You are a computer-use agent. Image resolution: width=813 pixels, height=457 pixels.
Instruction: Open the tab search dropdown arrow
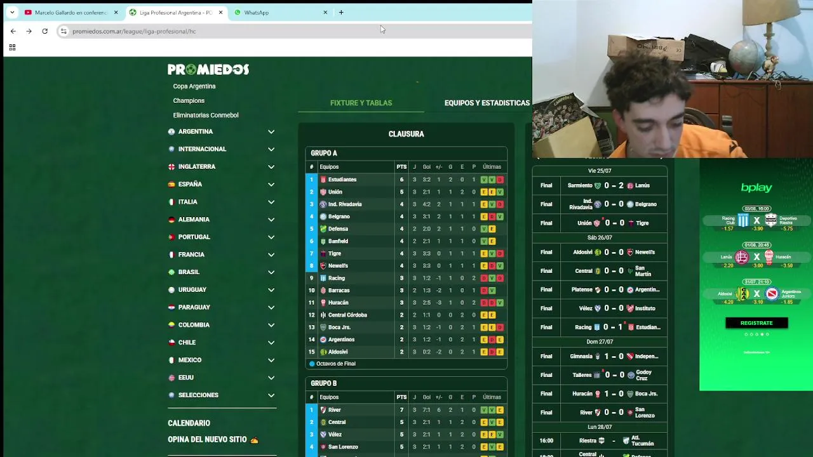point(12,12)
